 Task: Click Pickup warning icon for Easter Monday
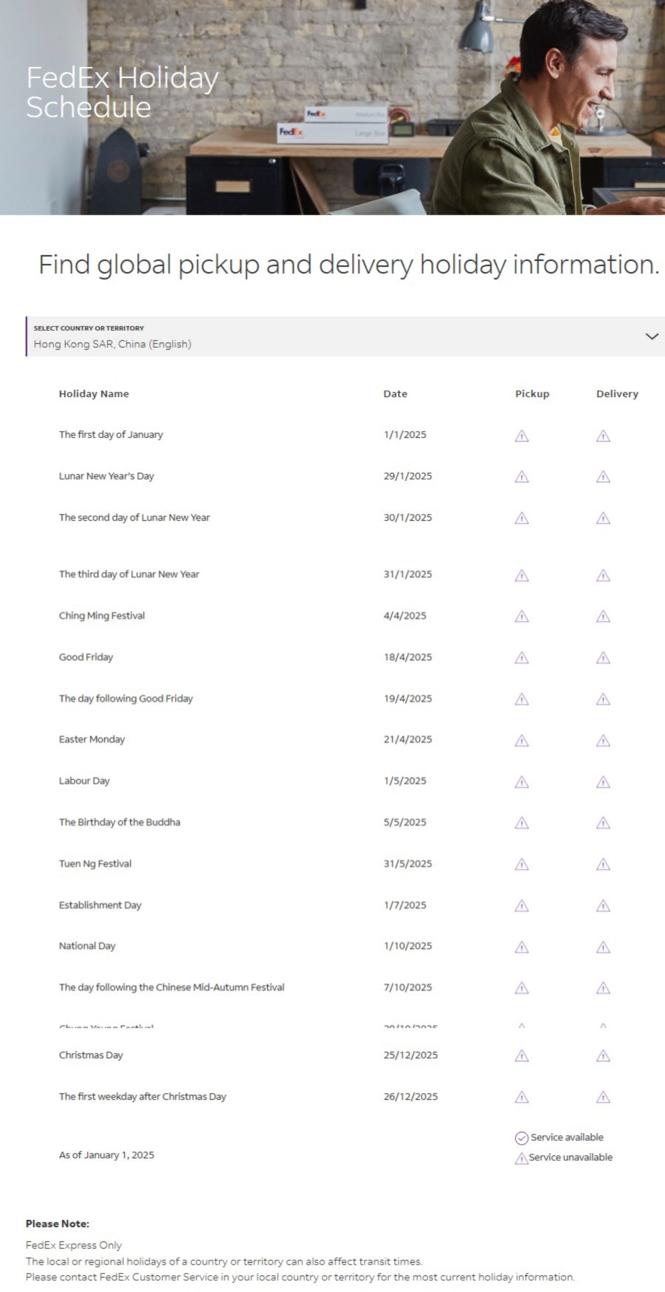tap(521, 741)
